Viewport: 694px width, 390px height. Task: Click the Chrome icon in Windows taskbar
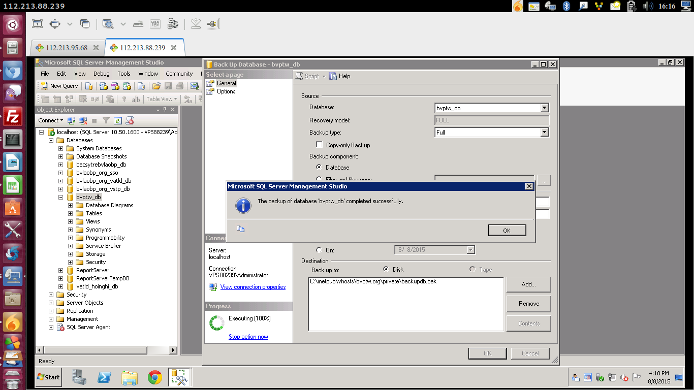click(x=155, y=377)
